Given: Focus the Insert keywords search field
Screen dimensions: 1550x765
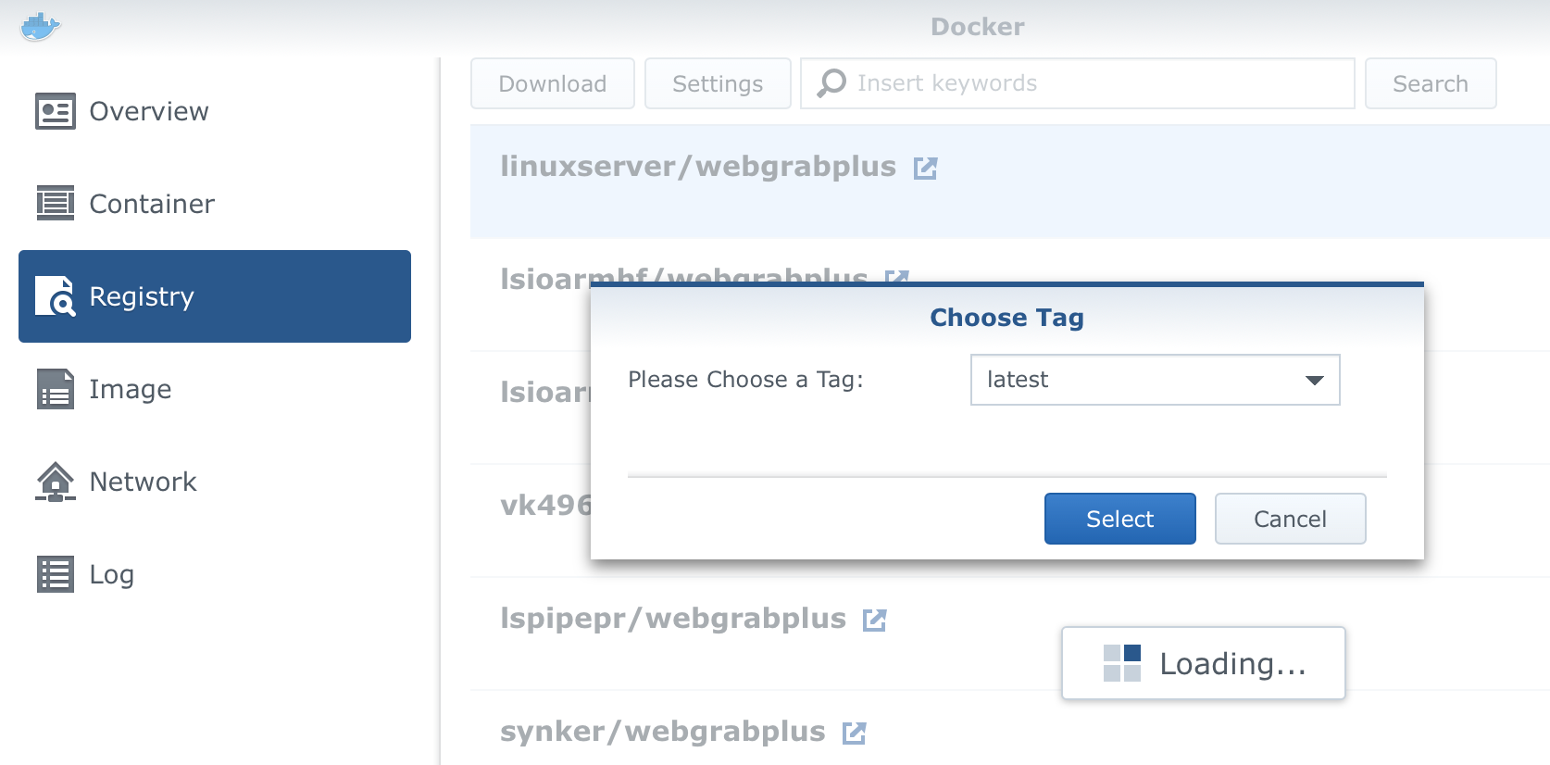Looking at the screenshot, I should (x=1077, y=83).
